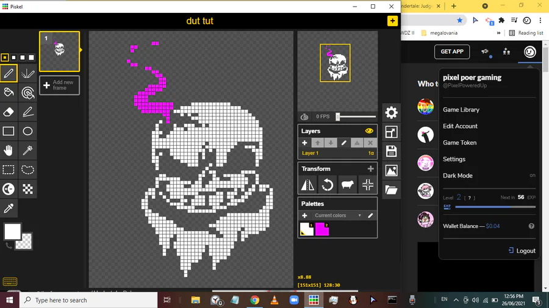Open Game Token menu item

[x=460, y=143]
